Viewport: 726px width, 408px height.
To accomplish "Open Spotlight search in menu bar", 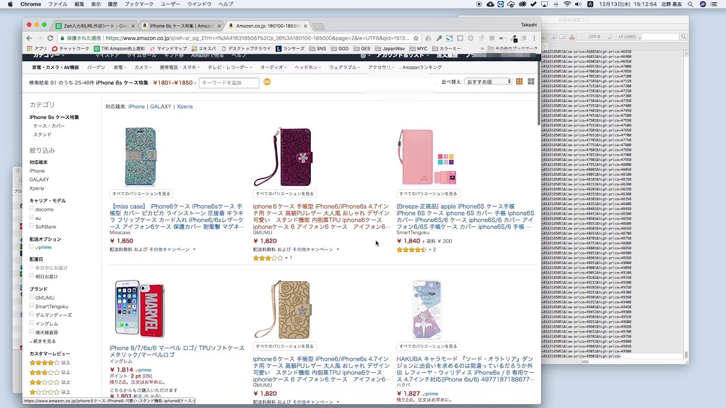I will click(690, 4).
